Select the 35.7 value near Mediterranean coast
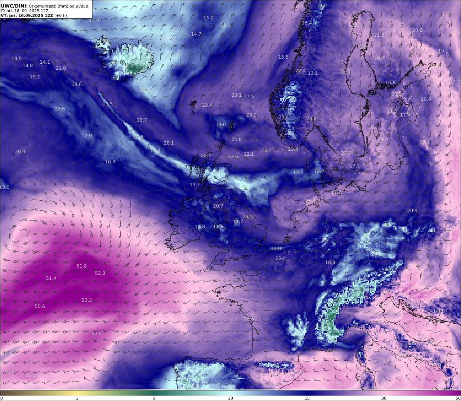The height and width of the screenshot is (401, 461). 328,365
